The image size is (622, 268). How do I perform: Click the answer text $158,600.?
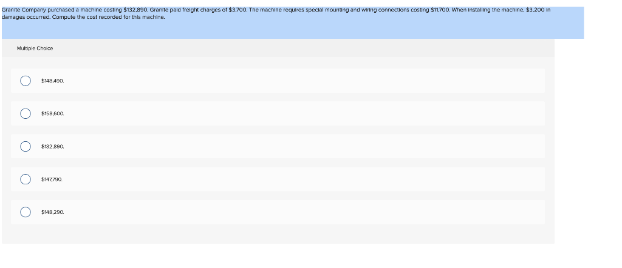pyautogui.click(x=52, y=113)
